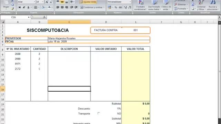Open Dar formato como tabla menu
The image size is (221, 124).
click(154, 6)
